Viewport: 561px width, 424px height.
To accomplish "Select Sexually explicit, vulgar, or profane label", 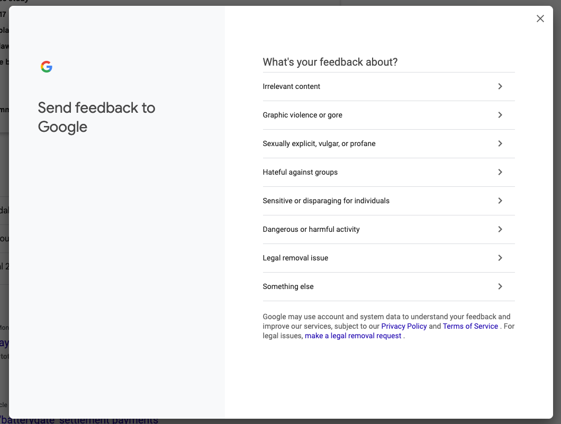I will pos(319,143).
